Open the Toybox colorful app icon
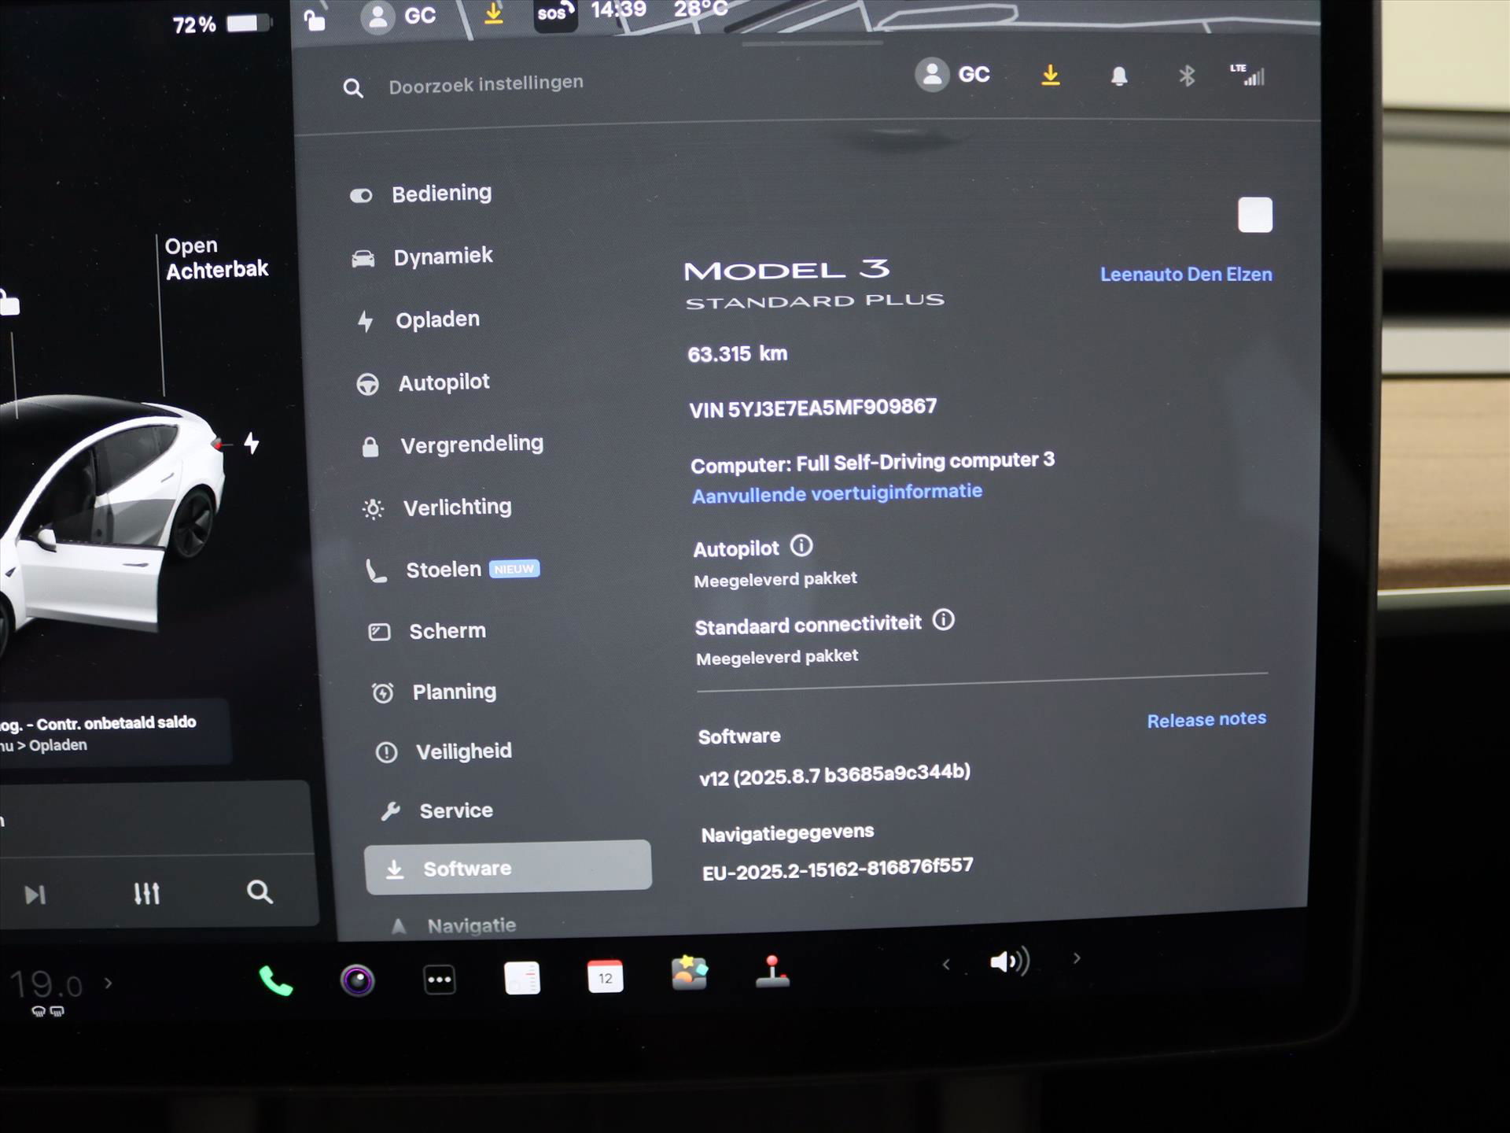Viewport: 1510px width, 1133px height. click(690, 972)
